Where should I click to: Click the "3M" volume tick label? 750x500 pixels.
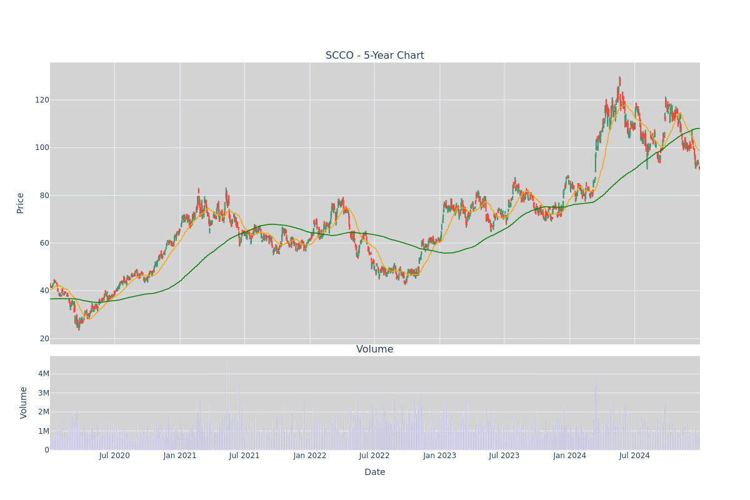click(x=43, y=393)
